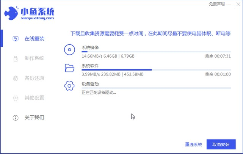The image size is (243, 154).
Task: Click the 系统软件 download progress bar
Action: [156, 70]
